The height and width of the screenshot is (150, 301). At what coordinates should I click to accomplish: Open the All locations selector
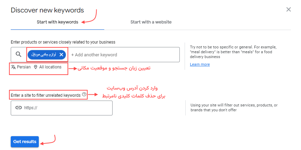[x=50, y=67]
